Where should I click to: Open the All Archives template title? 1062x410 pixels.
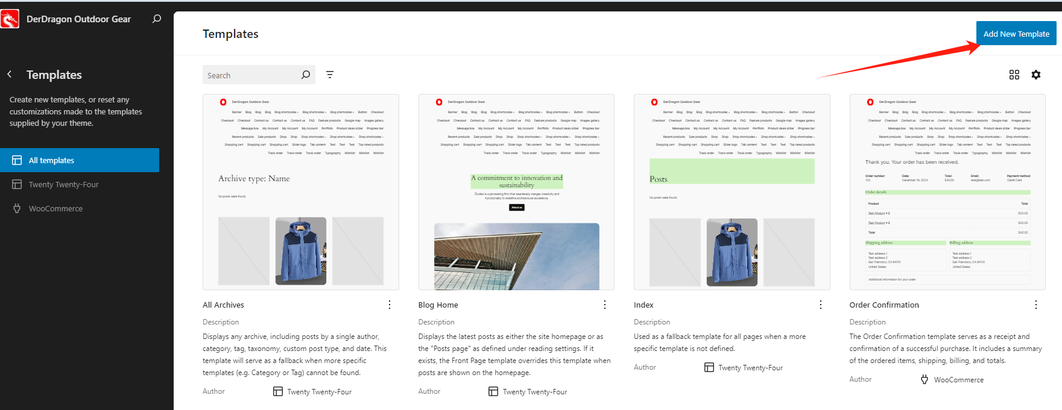(223, 305)
